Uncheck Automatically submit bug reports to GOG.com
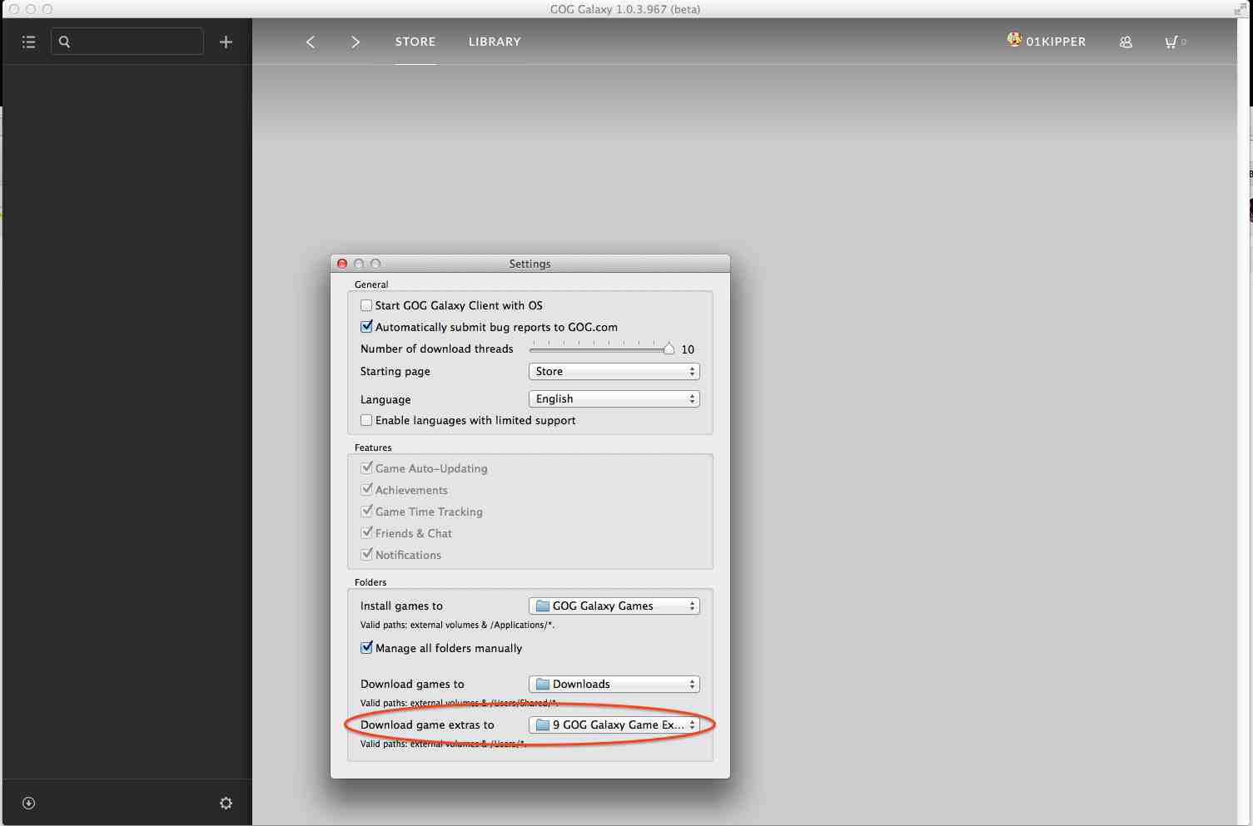1253x826 pixels. 366,327
